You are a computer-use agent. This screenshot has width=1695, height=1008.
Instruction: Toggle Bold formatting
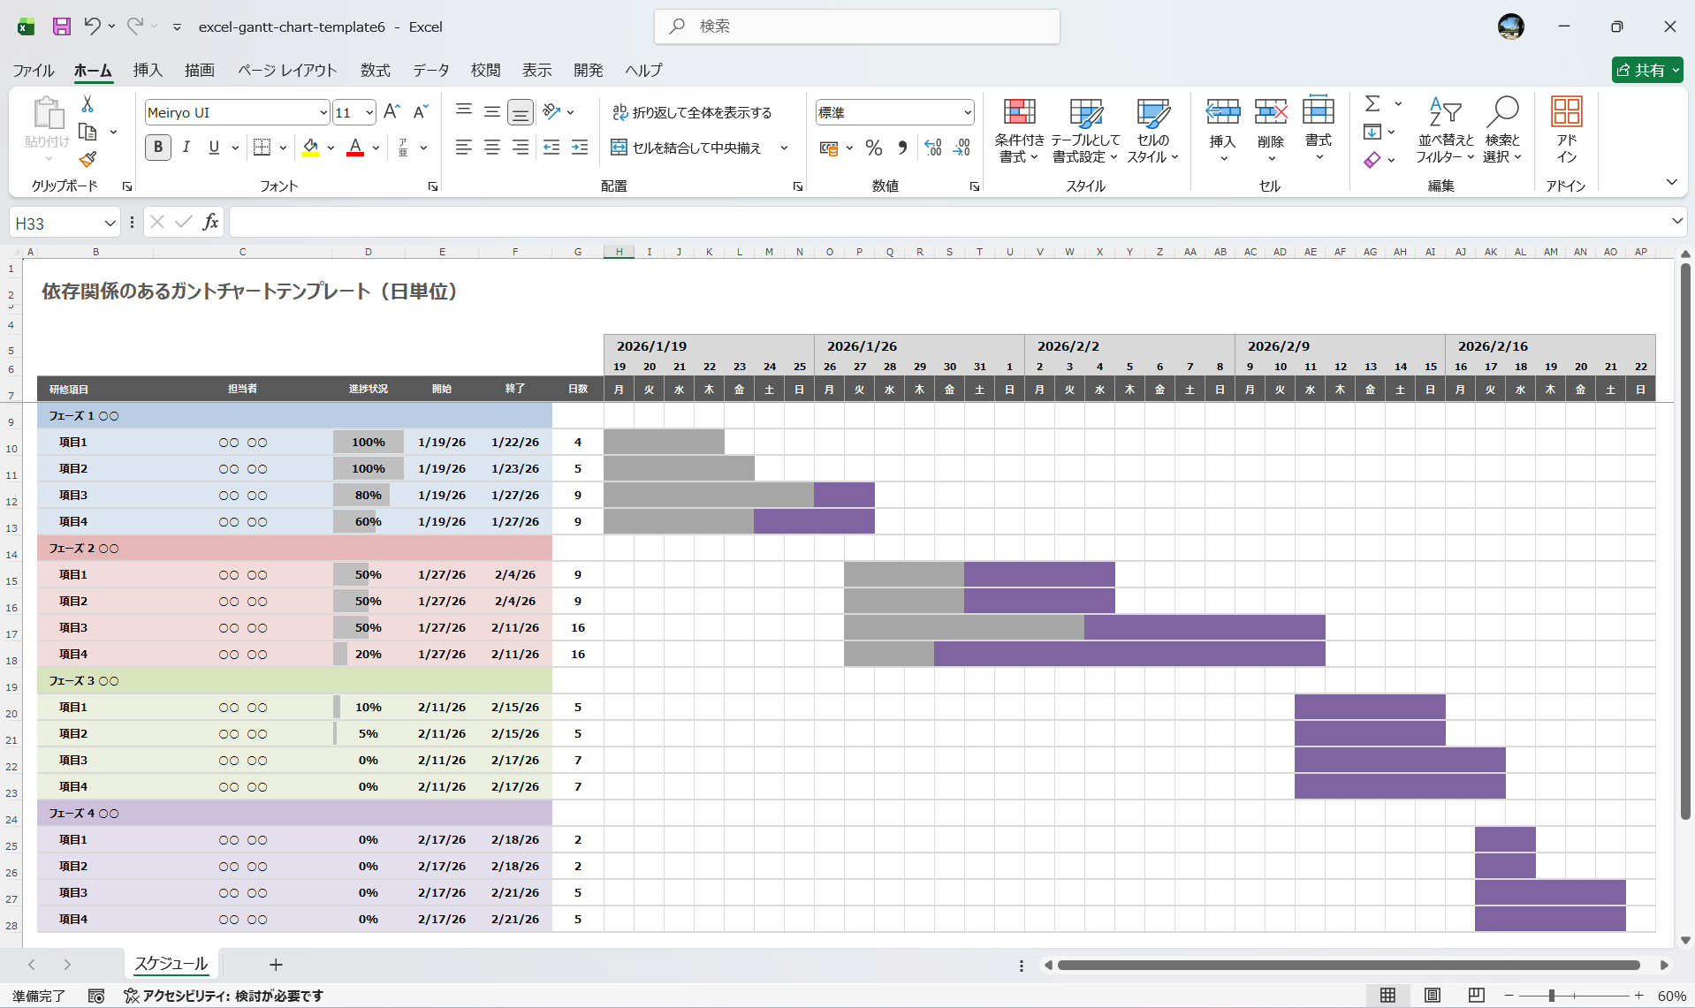click(x=158, y=148)
